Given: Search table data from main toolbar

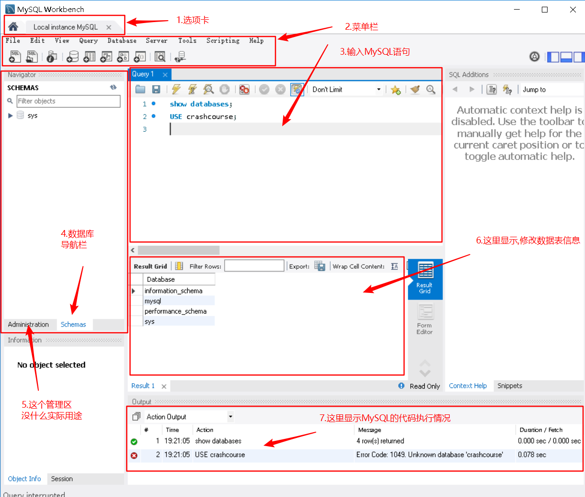Looking at the screenshot, I should [160, 57].
